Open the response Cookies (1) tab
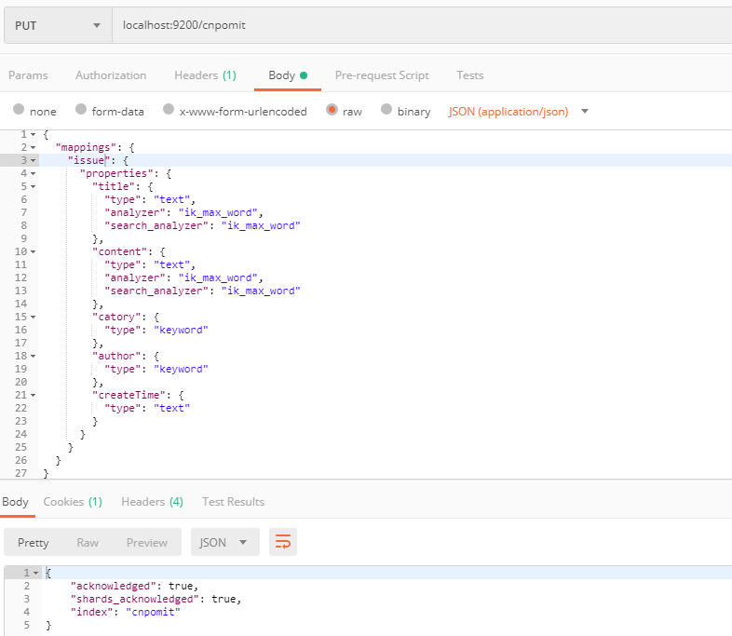Image resolution: width=732 pixels, height=636 pixels. click(73, 502)
